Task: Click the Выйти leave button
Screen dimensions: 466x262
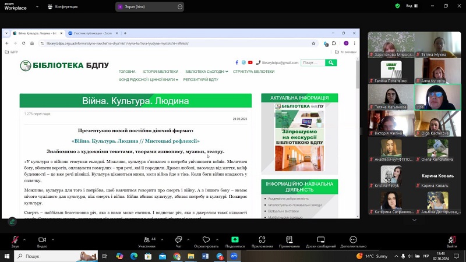Action: [x=451, y=242]
